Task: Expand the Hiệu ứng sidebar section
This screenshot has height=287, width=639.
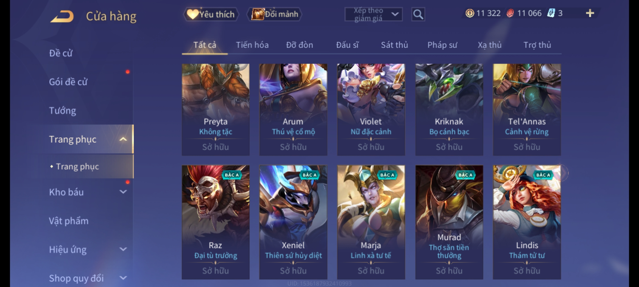Action: (x=123, y=249)
